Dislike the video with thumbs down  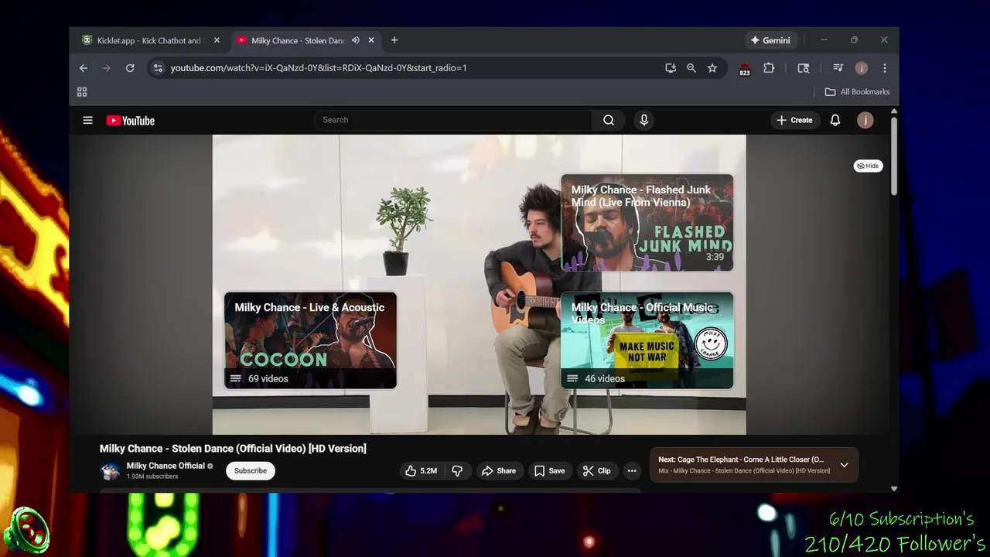click(x=457, y=470)
